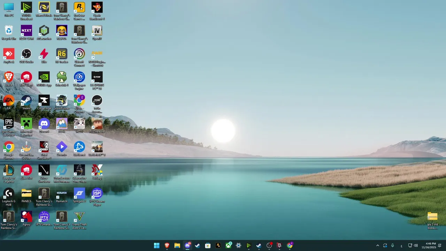446x251 pixels.
Task: Open the Minecraft Launcher shortcut
Action: [x=26, y=128]
